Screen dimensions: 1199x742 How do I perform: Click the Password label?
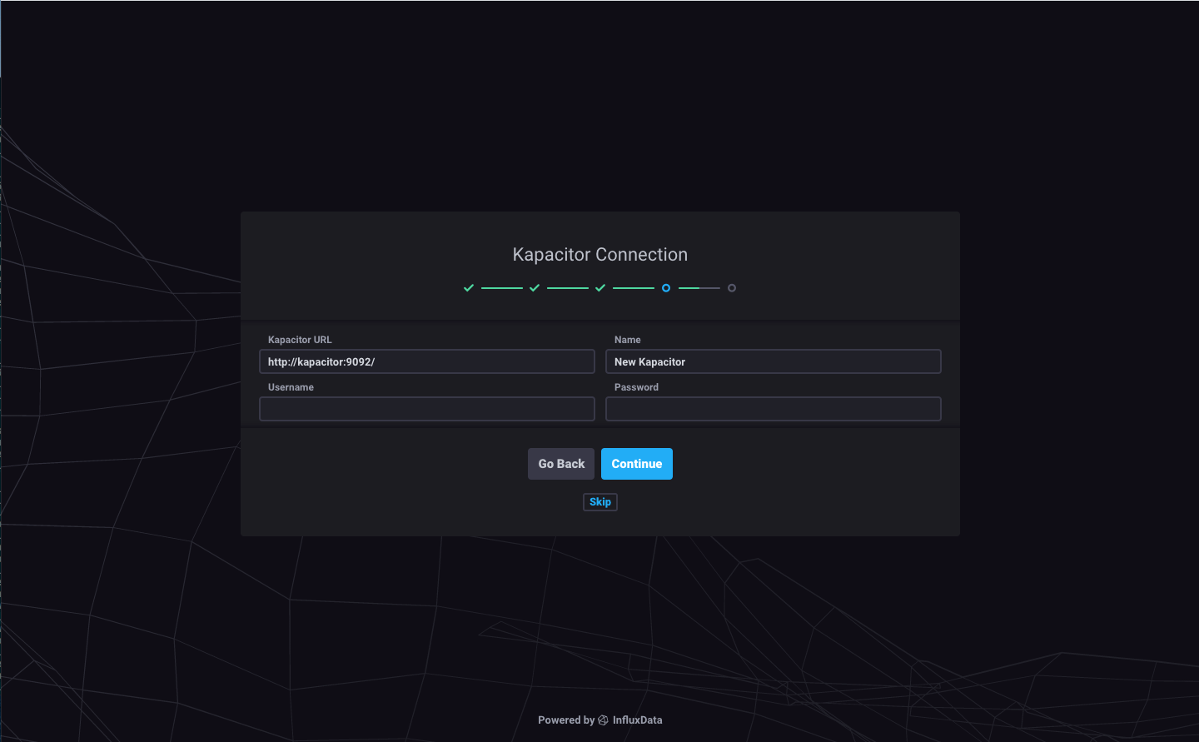(x=636, y=387)
